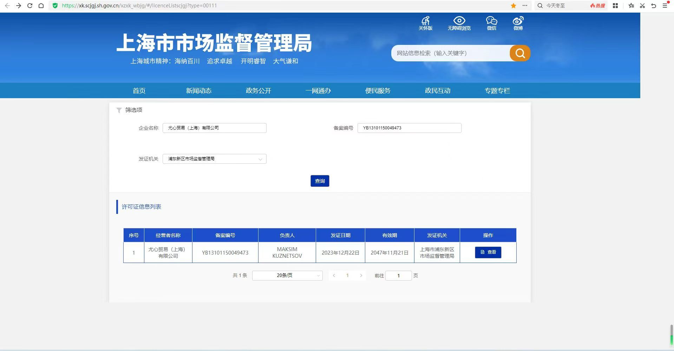Click the vertical scrollbar at right edge
Screen dimensions: 674x351
tap(672, 335)
